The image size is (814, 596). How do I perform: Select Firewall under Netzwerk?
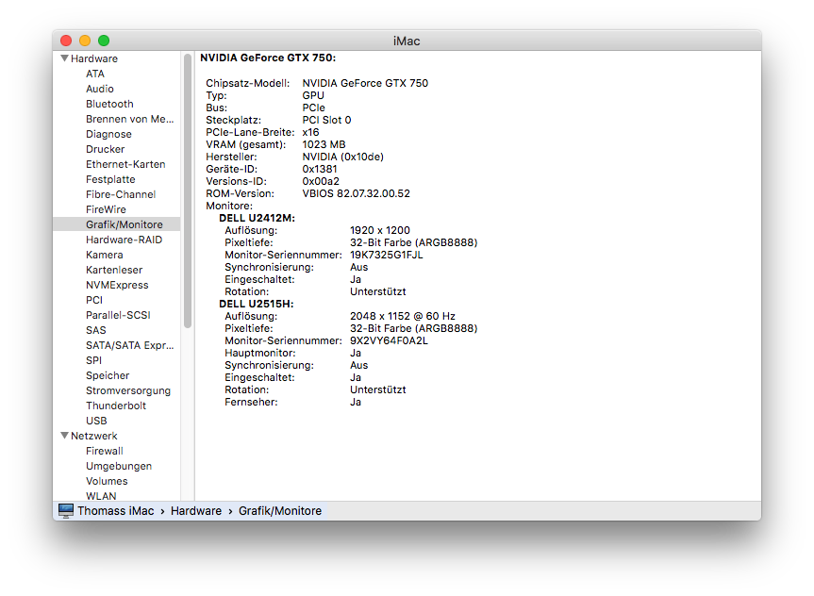pos(105,451)
